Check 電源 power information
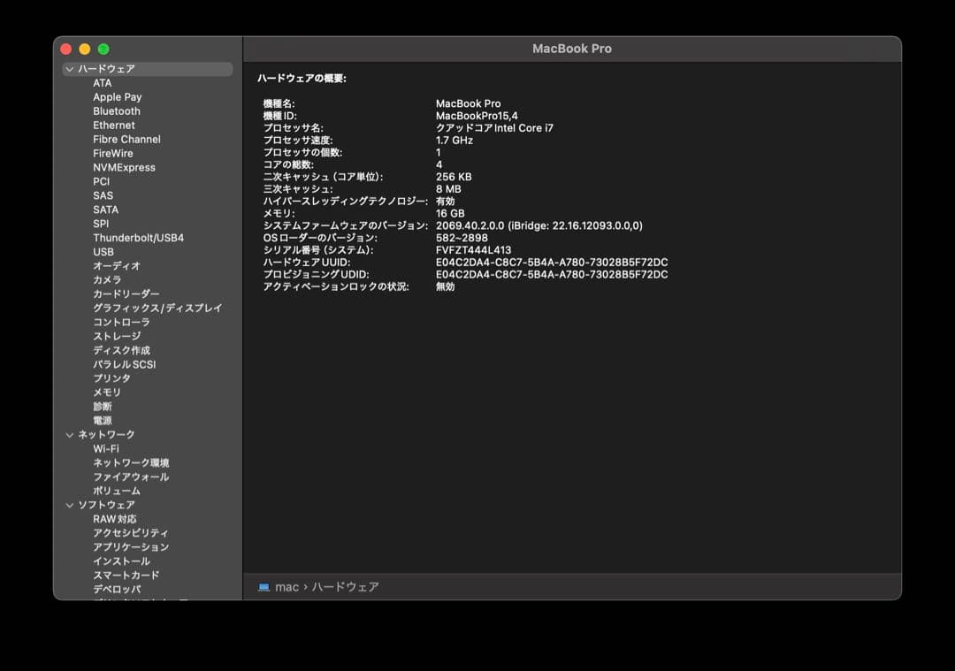 point(103,420)
